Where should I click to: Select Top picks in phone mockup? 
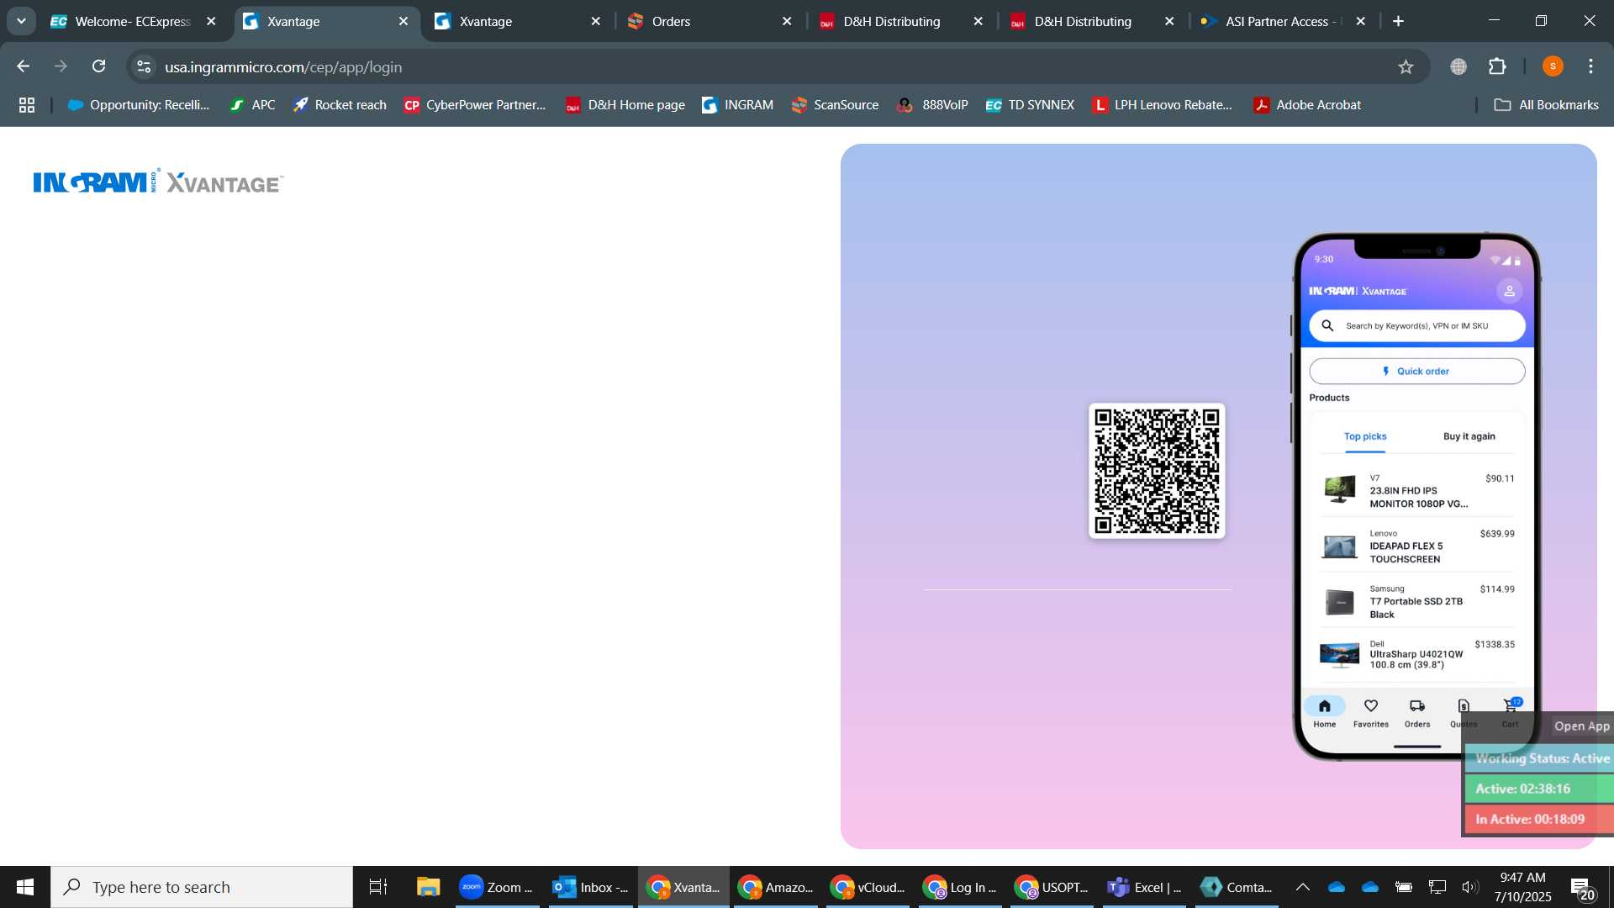coord(1365,436)
